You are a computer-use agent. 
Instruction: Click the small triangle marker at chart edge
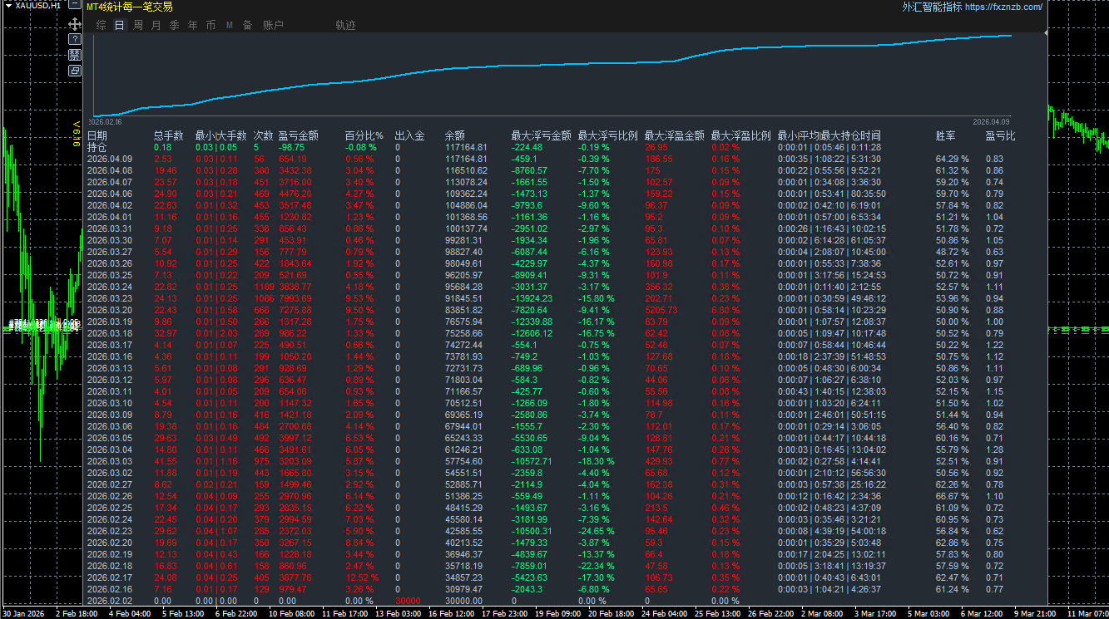point(1044,32)
